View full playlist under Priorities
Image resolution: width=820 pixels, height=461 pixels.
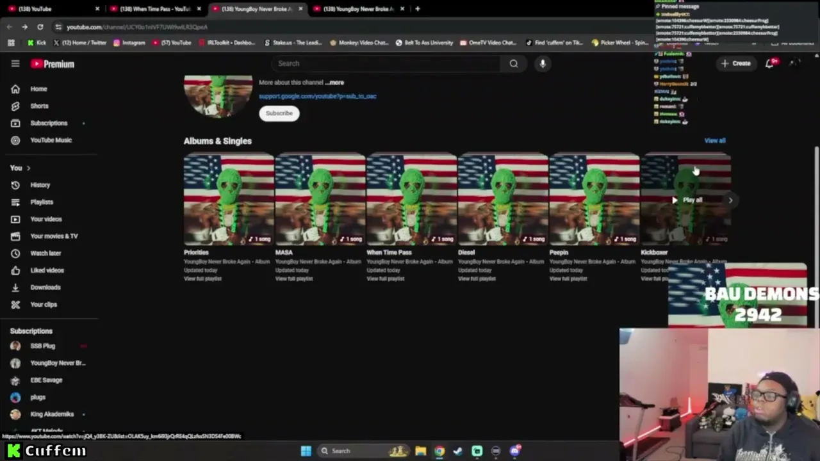click(x=202, y=279)
